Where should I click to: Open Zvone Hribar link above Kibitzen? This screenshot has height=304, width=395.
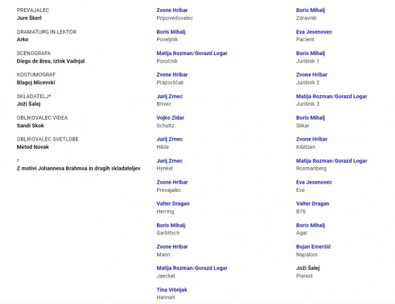311,139
